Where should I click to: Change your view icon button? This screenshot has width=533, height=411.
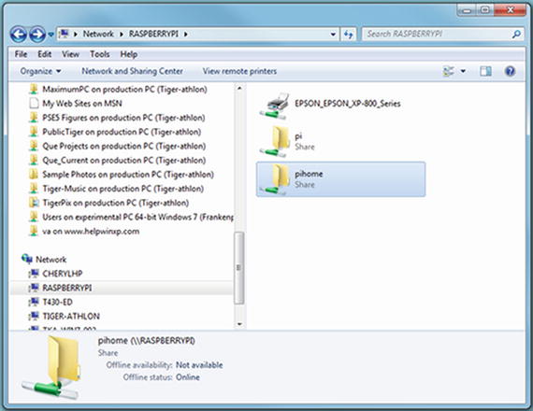point(448,71)
